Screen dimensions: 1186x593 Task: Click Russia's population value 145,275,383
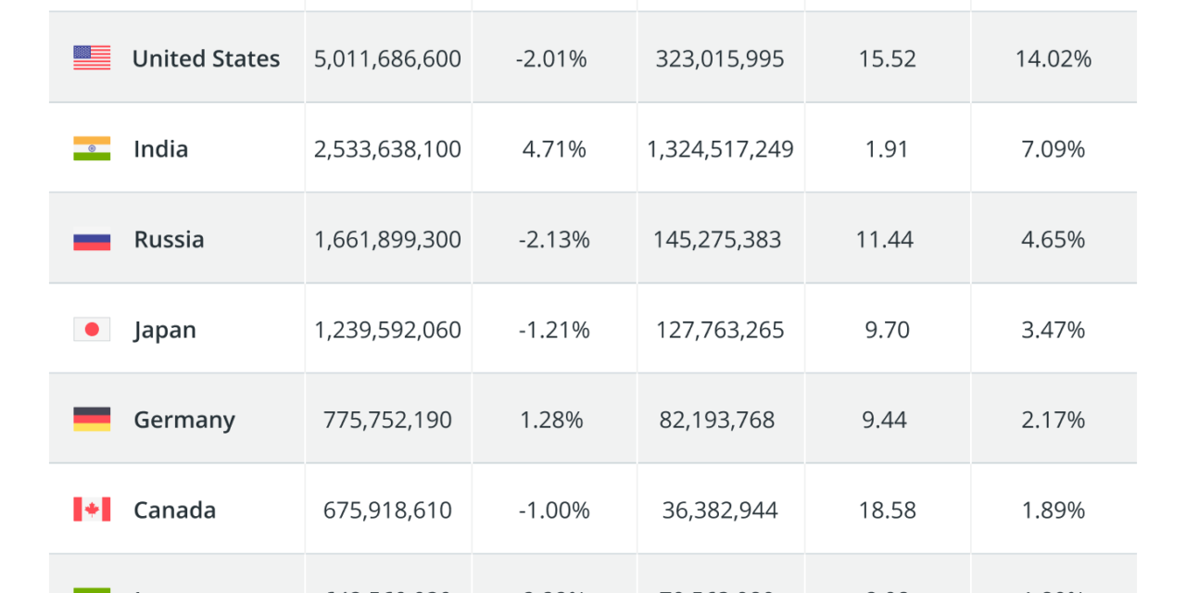tap(720, 240)
